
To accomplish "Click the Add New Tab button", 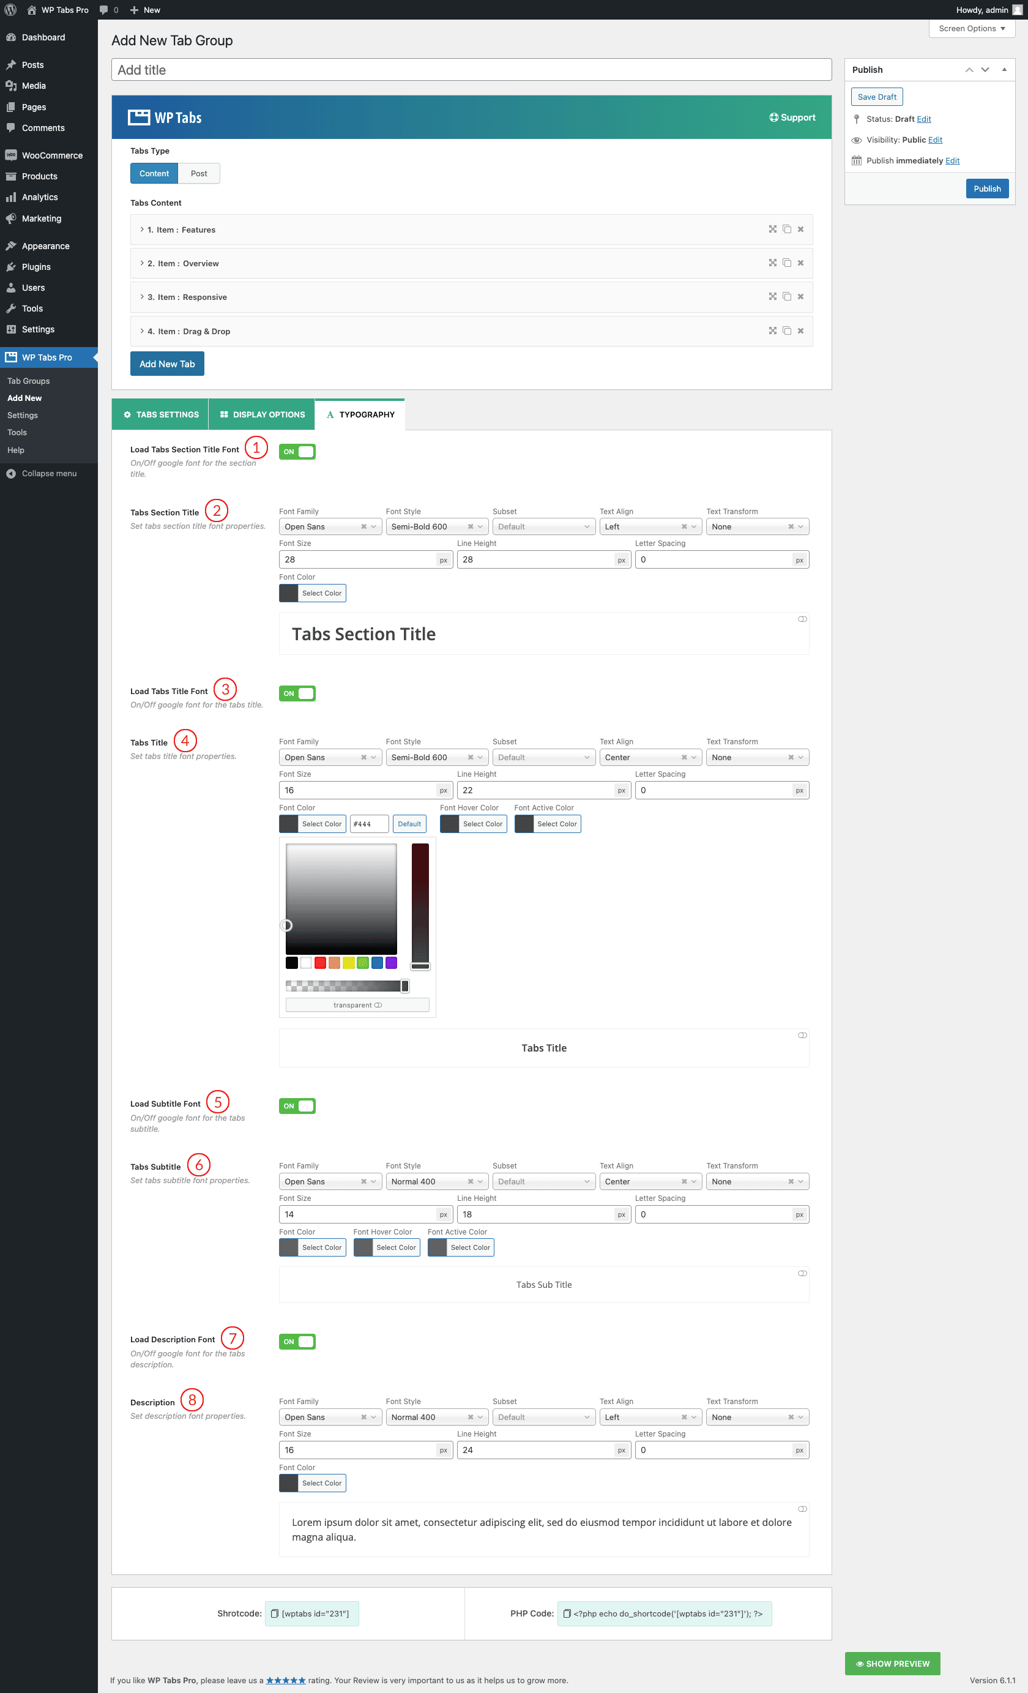I will (x=167, y=364).
